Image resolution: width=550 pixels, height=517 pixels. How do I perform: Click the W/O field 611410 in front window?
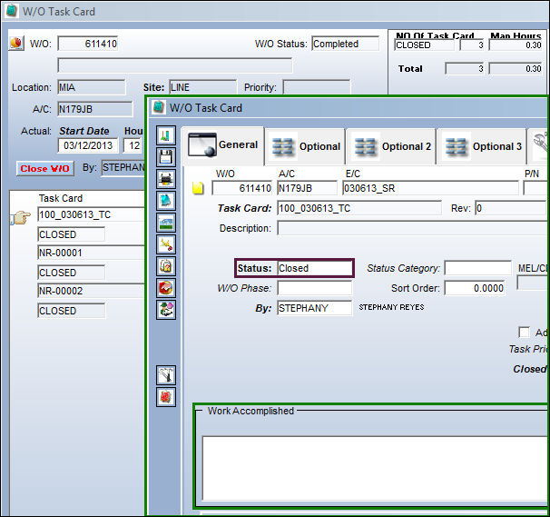coord(242,188)
